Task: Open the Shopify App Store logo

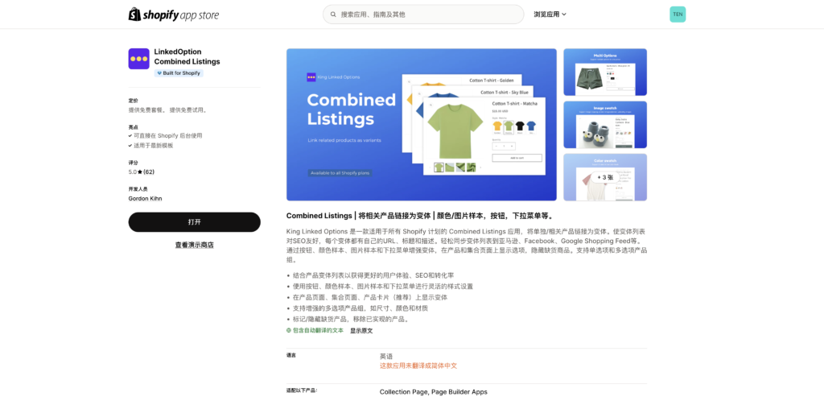Action: coord(174,14)
